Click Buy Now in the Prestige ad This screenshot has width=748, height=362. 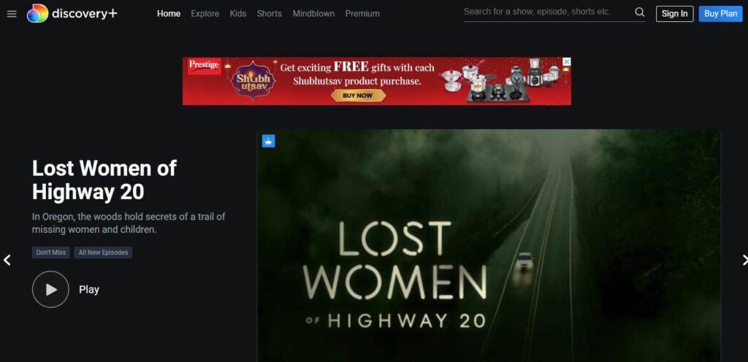[x=358, y=96]
